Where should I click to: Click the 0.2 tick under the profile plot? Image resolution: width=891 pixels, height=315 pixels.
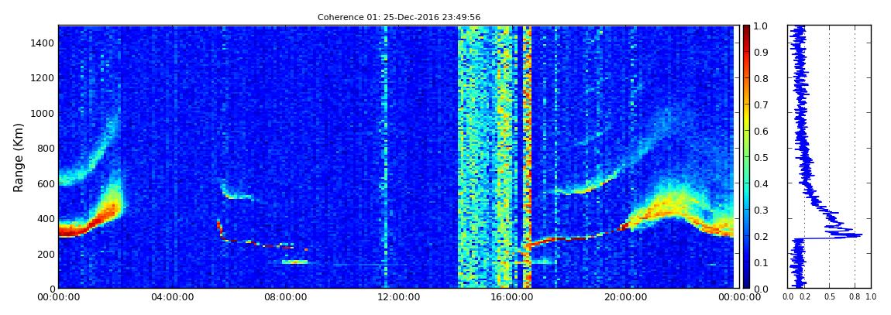[x=805, y=296]
